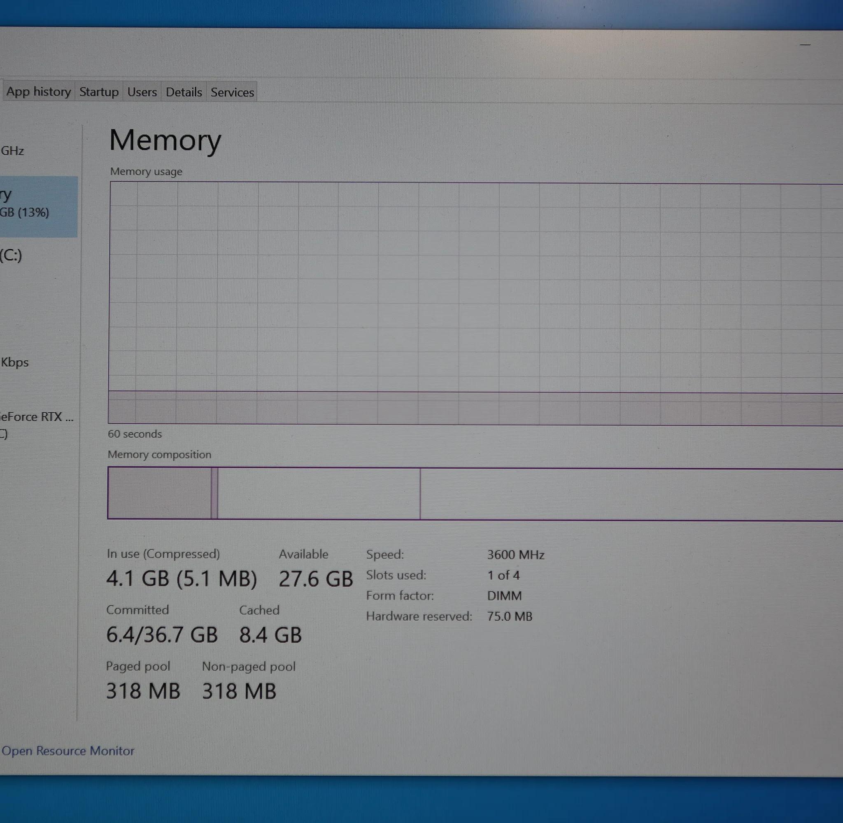Click the narrow modified segment of Memory composition
843x823 pixels.
coord(214,493)
